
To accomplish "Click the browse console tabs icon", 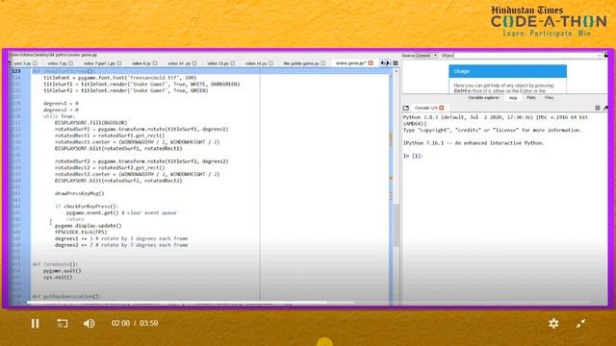I will (406, 108).
